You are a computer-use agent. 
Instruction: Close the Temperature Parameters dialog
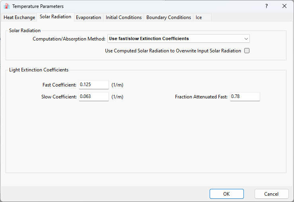pos(284,6)
